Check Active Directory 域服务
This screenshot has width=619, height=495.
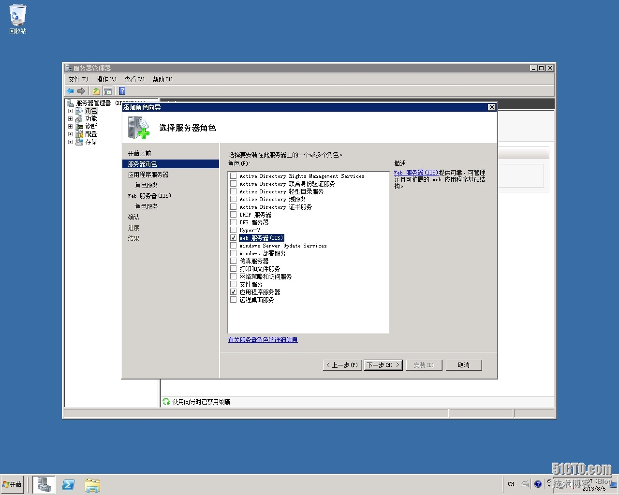[x=234, y=199]
